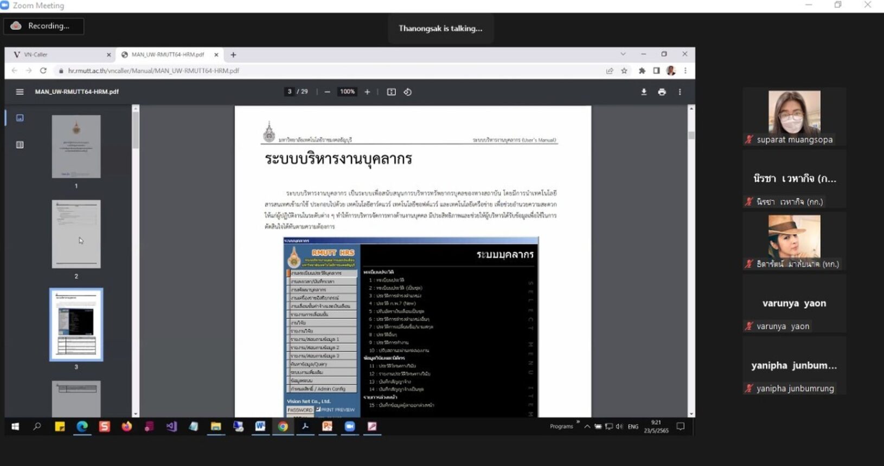Open Firefox from taskbar
This screenshot has height=466, width=884.
coord(126,426)
